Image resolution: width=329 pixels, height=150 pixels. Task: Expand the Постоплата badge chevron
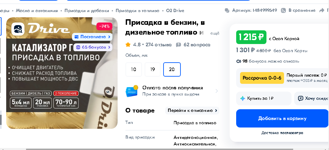(x=109, y=37)
